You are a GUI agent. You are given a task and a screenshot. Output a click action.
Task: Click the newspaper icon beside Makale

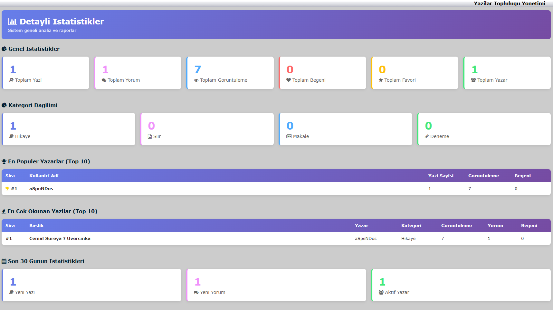[x=289, y=136]
